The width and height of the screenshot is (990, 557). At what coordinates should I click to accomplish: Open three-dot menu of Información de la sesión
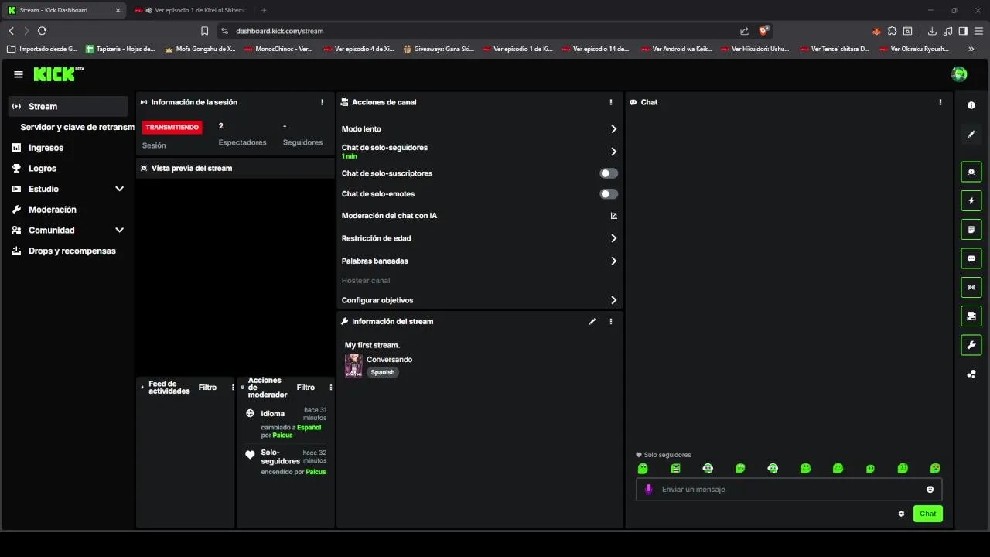(323, 102)
